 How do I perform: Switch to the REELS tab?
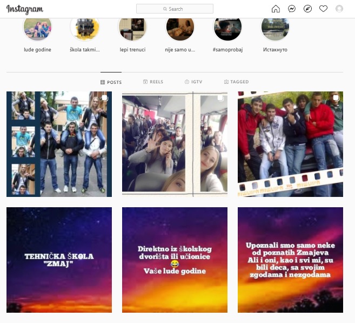point(153,82)
